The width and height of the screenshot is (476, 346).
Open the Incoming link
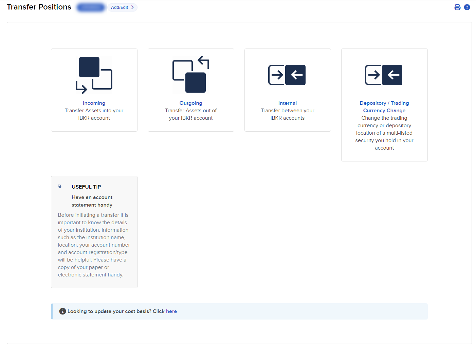tap(94, 103)
